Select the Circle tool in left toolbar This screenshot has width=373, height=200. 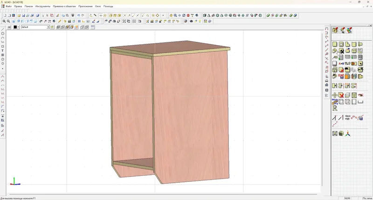pyautogui.click(x=3, y=33)
